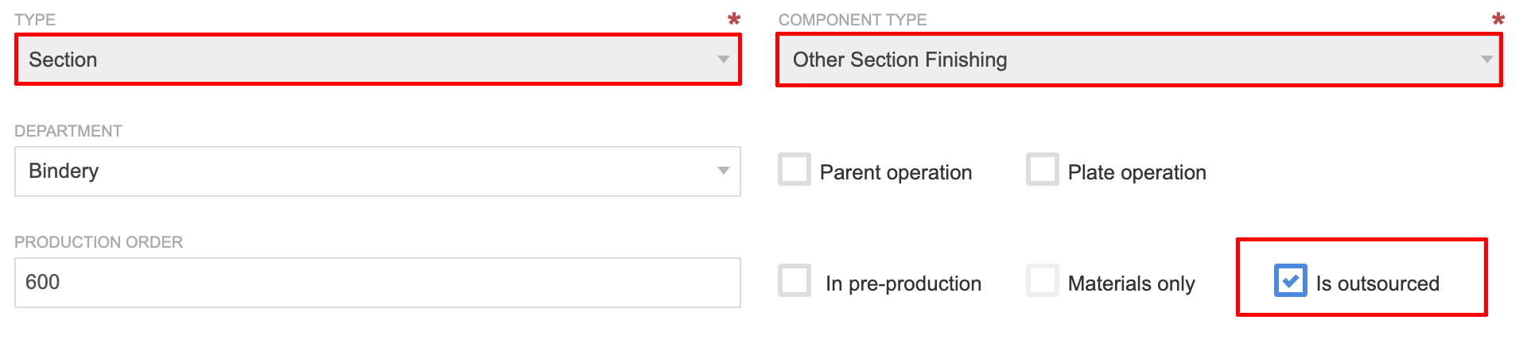Enable the Parent operation checkbox
The image size is (1527, 343).
(795, 169)
